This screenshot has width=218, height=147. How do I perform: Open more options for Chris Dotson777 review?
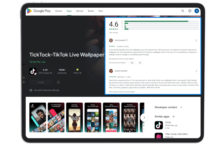pyautogui.click(x=196, y=40)
